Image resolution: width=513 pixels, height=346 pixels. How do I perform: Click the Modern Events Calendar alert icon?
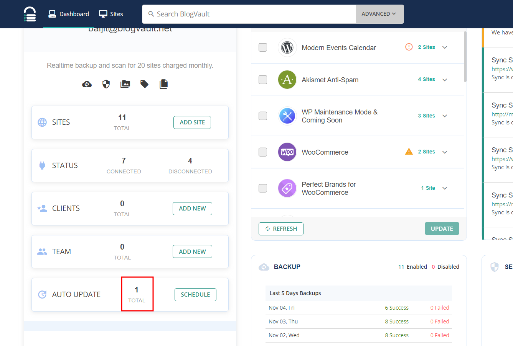tap(409, 47)
